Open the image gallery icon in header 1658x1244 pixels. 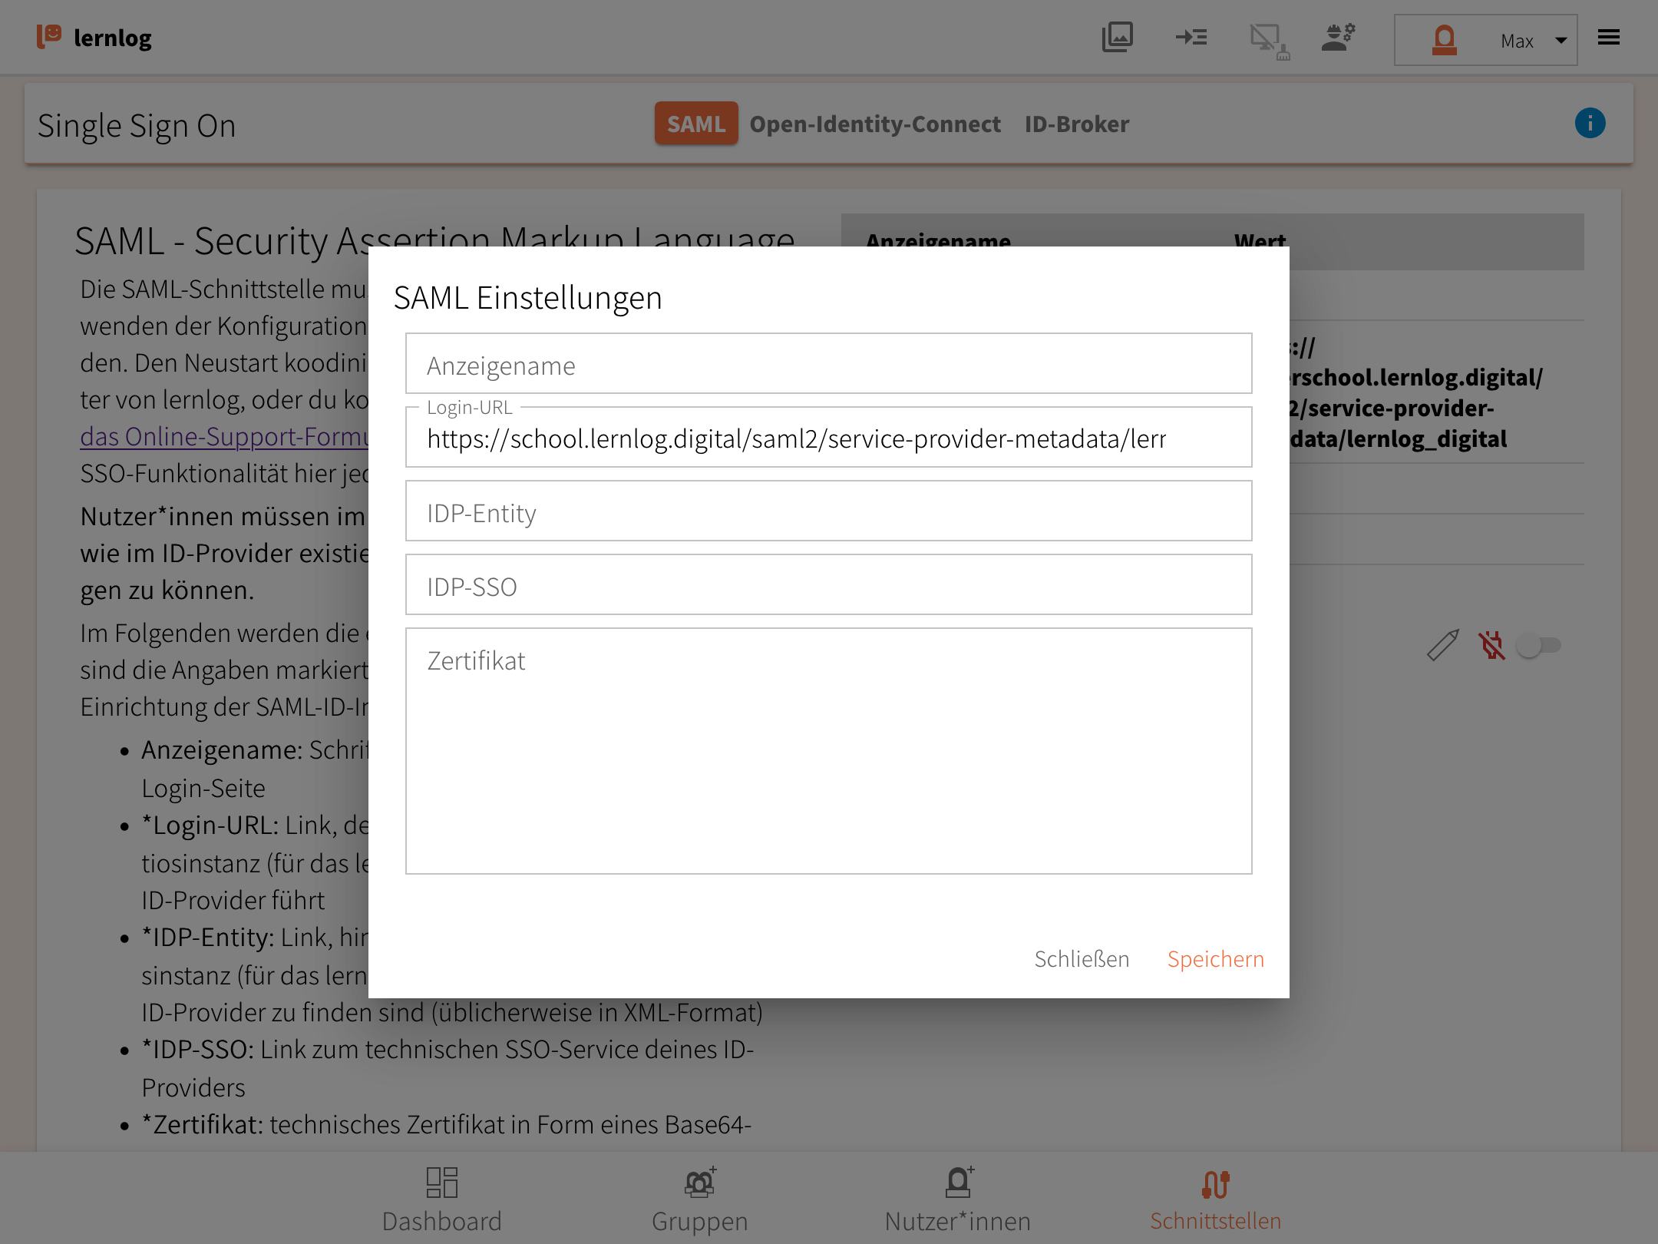pyautogui.click(x=1117, y=37)
